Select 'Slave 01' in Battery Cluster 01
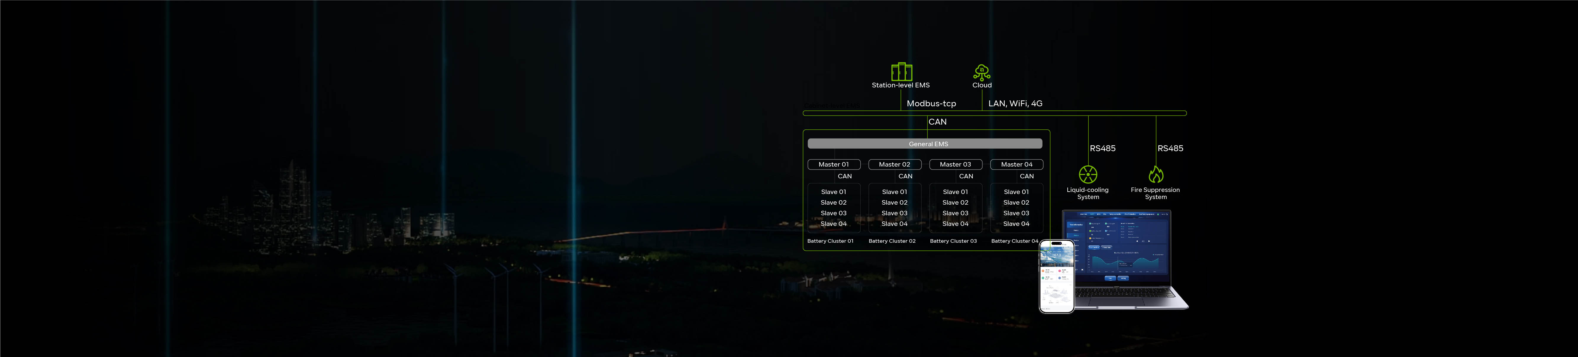 pos(834,192)
